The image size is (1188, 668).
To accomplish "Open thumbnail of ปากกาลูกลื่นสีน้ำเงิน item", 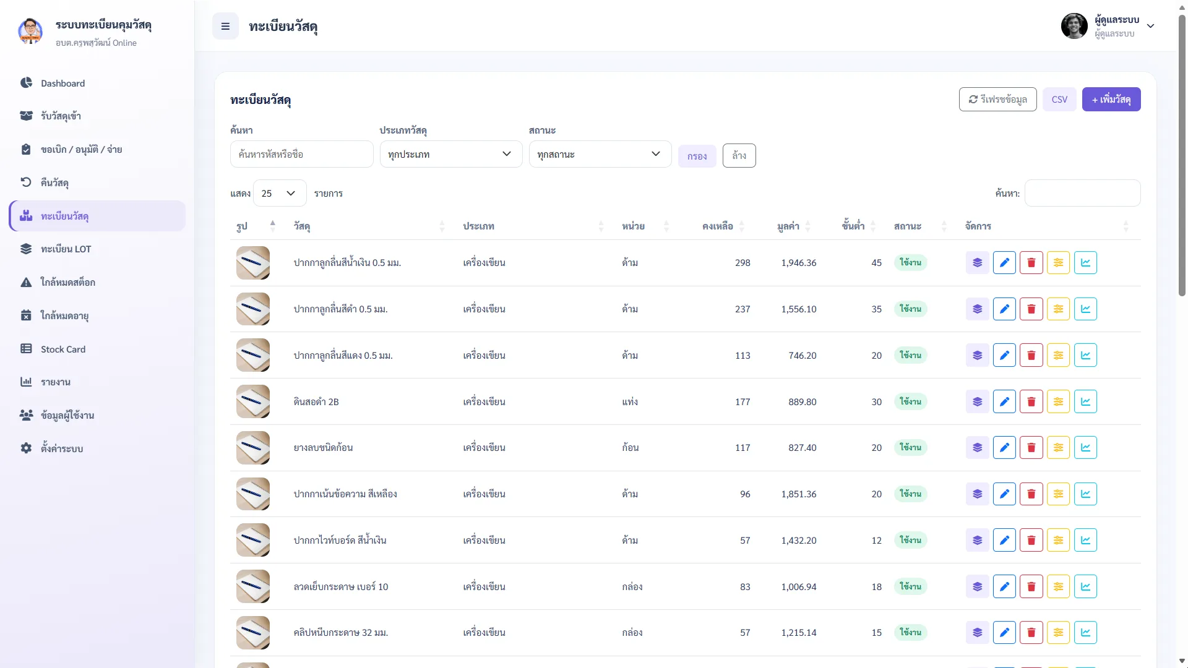I will pyautogui.click(x=253, y=262).
